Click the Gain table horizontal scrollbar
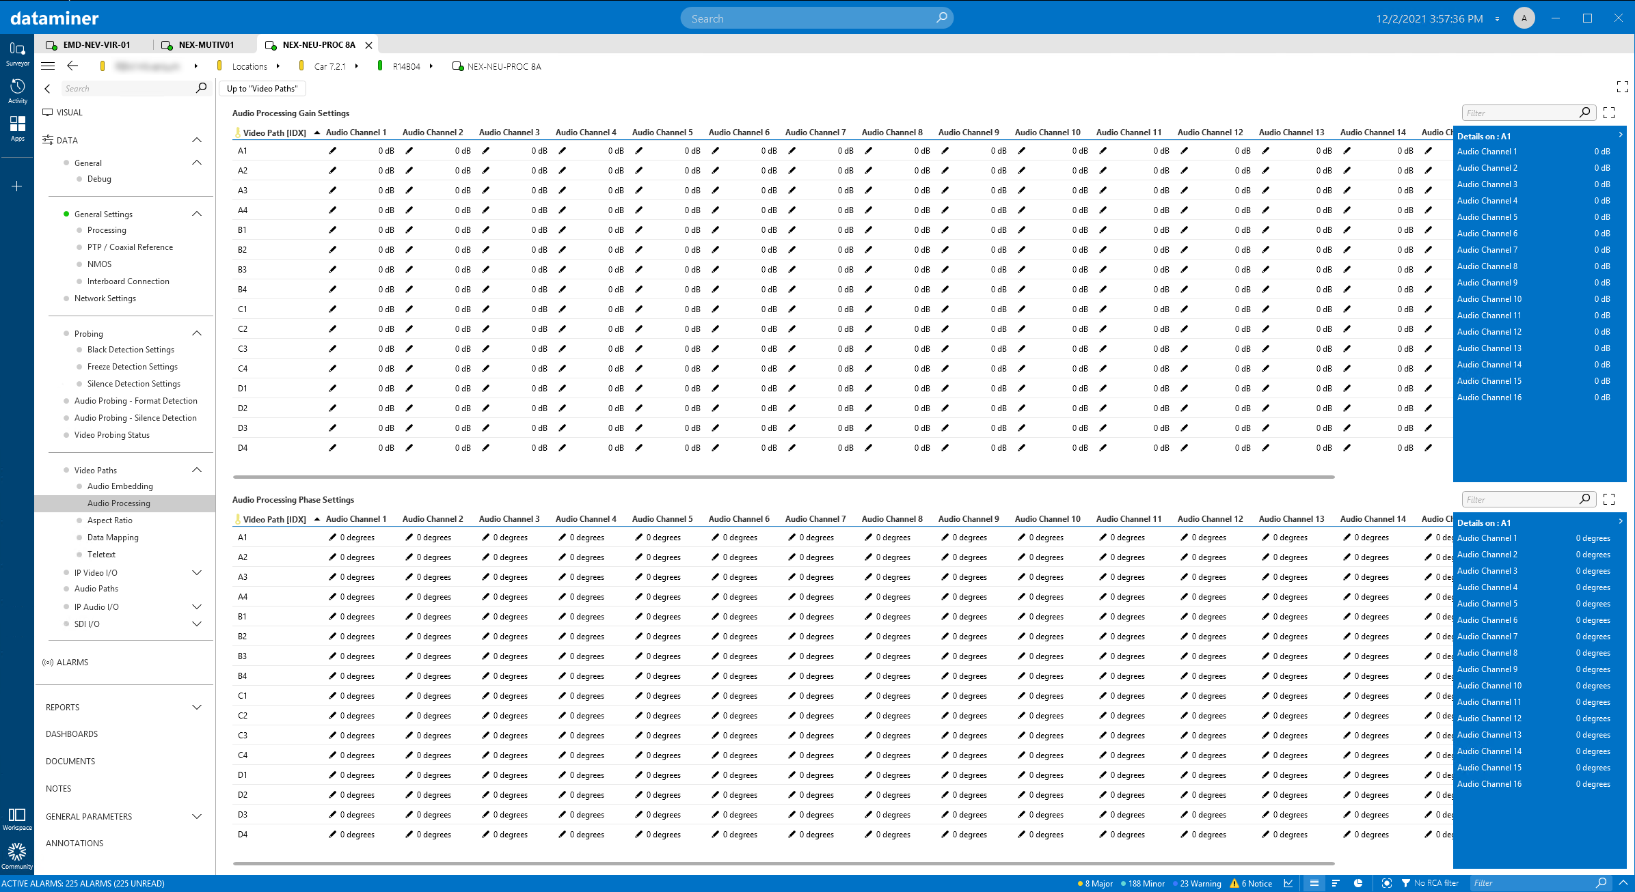The width and height of the screenshot is (1635, 892). point(784,477)
